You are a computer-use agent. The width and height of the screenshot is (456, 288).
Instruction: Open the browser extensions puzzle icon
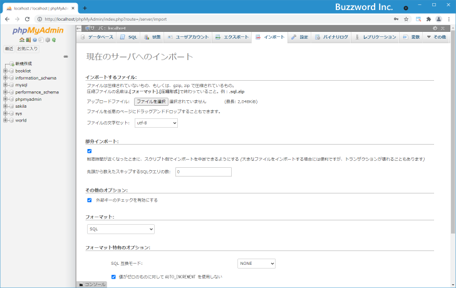tap(428, 19)
